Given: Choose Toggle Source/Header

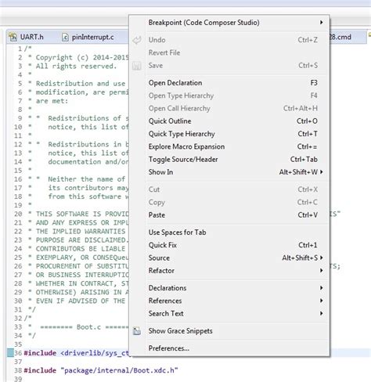Looking at the screenshot, I should tap(229, 160).
